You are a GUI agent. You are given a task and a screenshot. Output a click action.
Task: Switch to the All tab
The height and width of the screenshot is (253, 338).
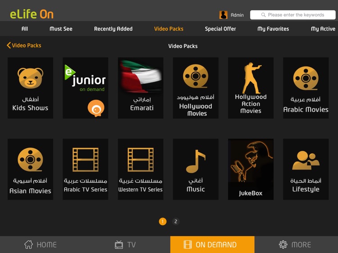pos(25,29)
